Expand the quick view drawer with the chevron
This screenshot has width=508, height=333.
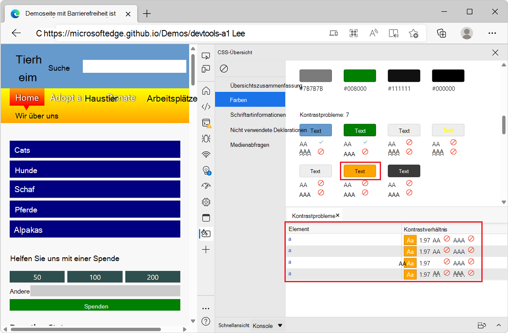tap(499, 325)
